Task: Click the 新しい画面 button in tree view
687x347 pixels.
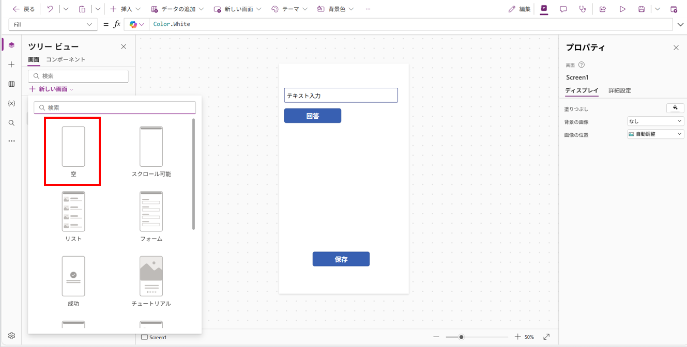Action: pos(52,89)
